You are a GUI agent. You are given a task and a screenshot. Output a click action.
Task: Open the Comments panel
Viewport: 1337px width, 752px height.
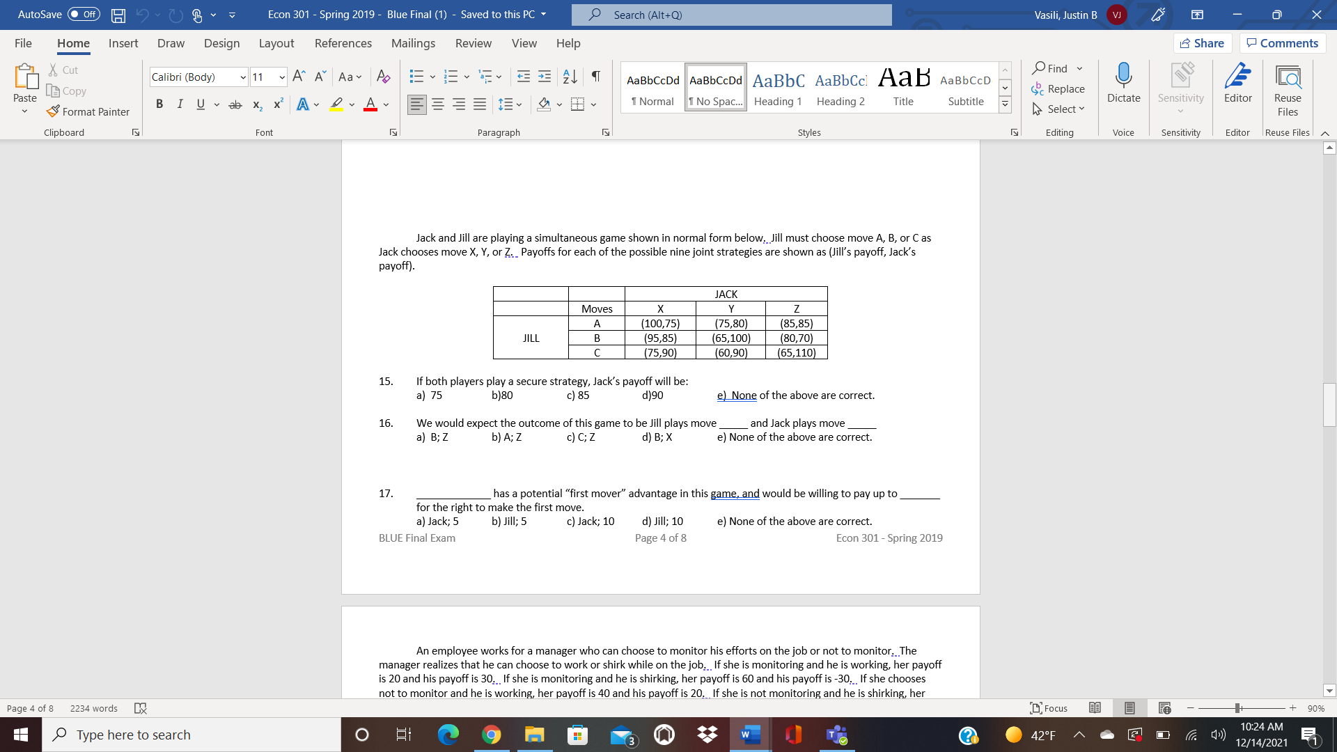pos(1282,42)
